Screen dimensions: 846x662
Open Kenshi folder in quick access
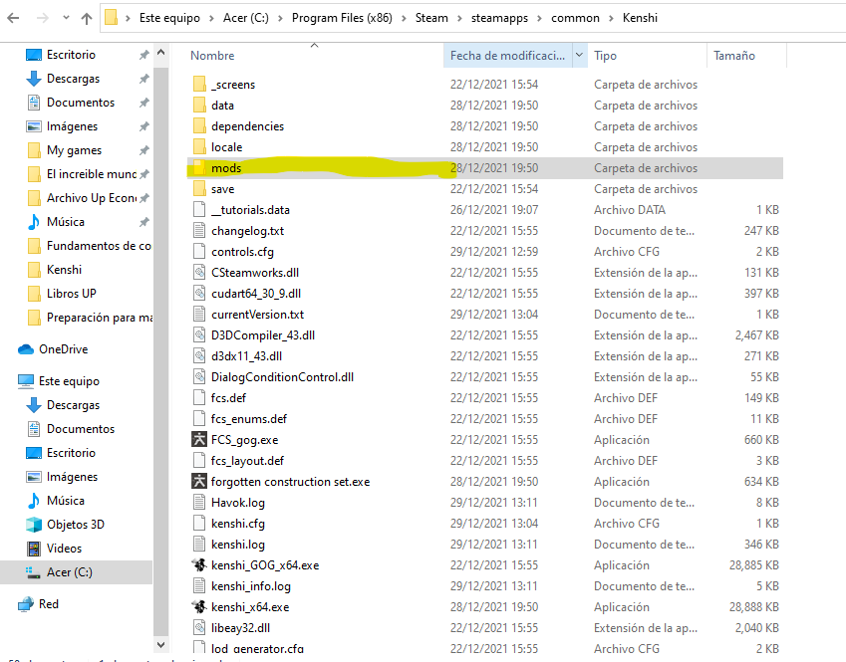(64, 270)
